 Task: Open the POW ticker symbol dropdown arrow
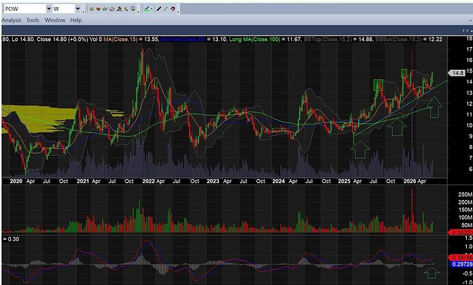click(49, 9)
